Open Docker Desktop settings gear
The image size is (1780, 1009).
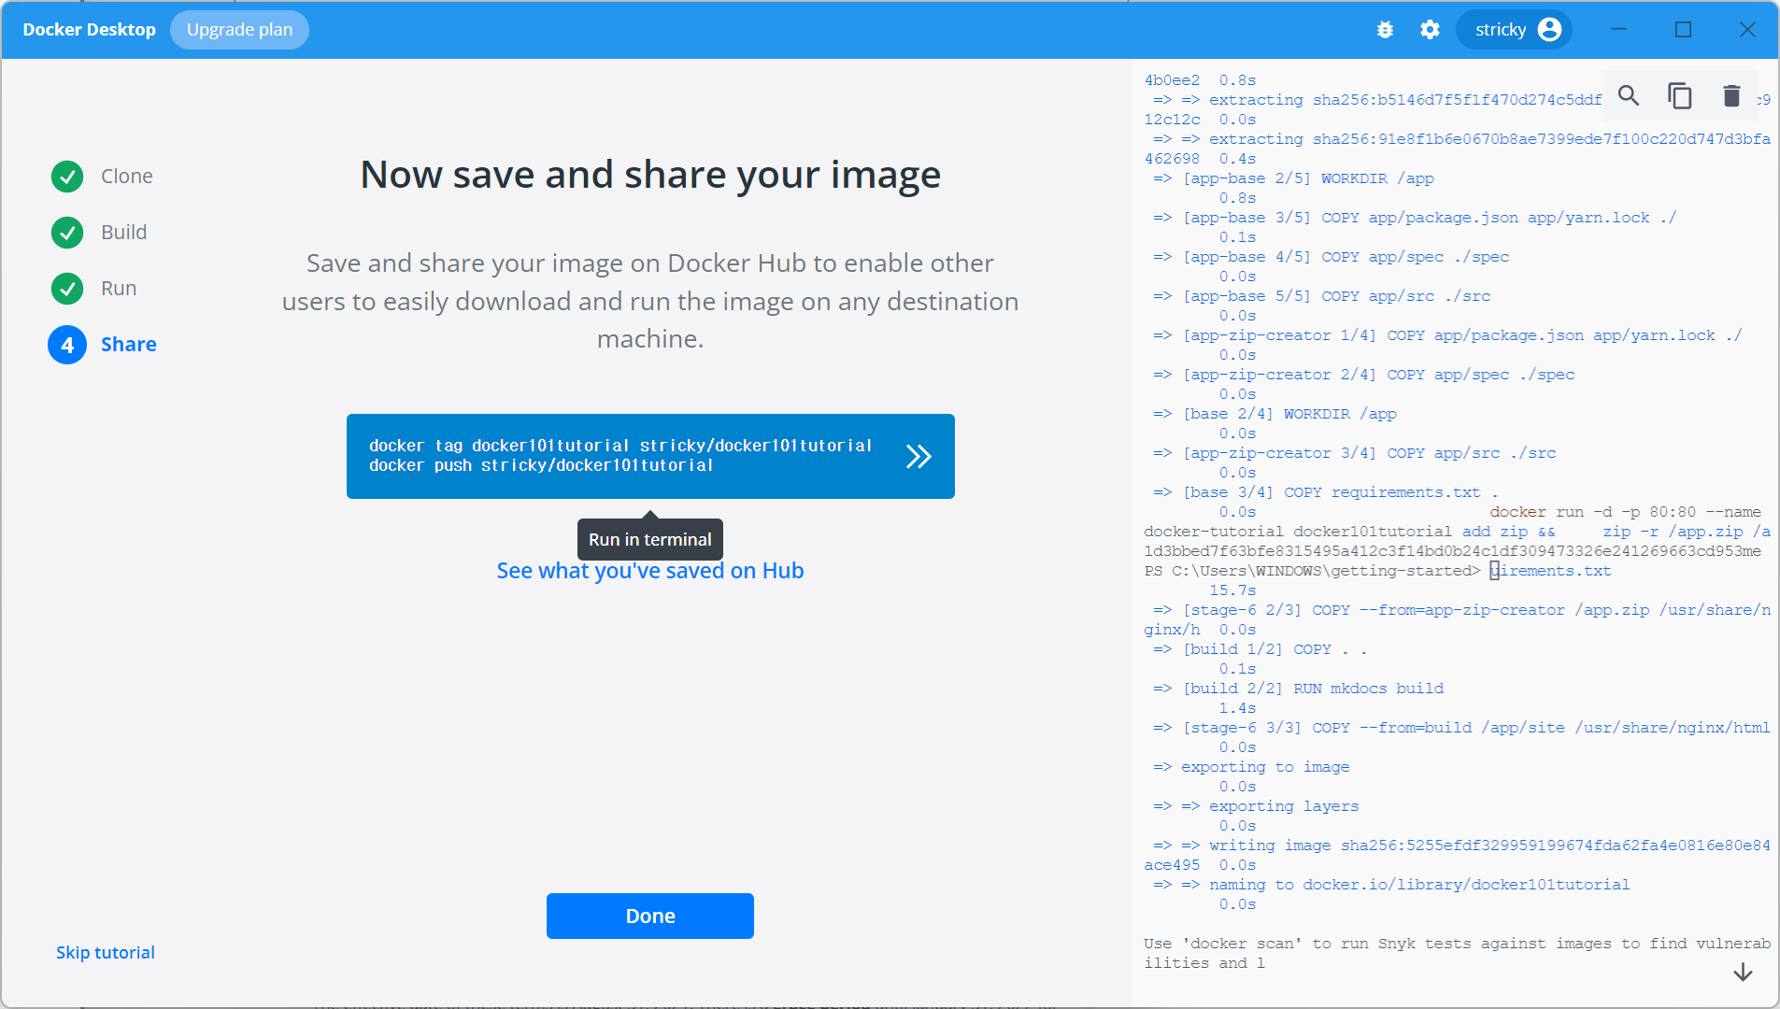pos(1430,30)
